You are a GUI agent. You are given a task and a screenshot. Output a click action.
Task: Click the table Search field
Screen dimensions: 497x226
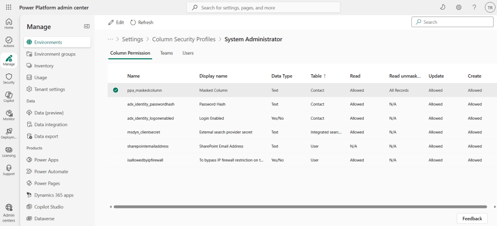point(452,22)
